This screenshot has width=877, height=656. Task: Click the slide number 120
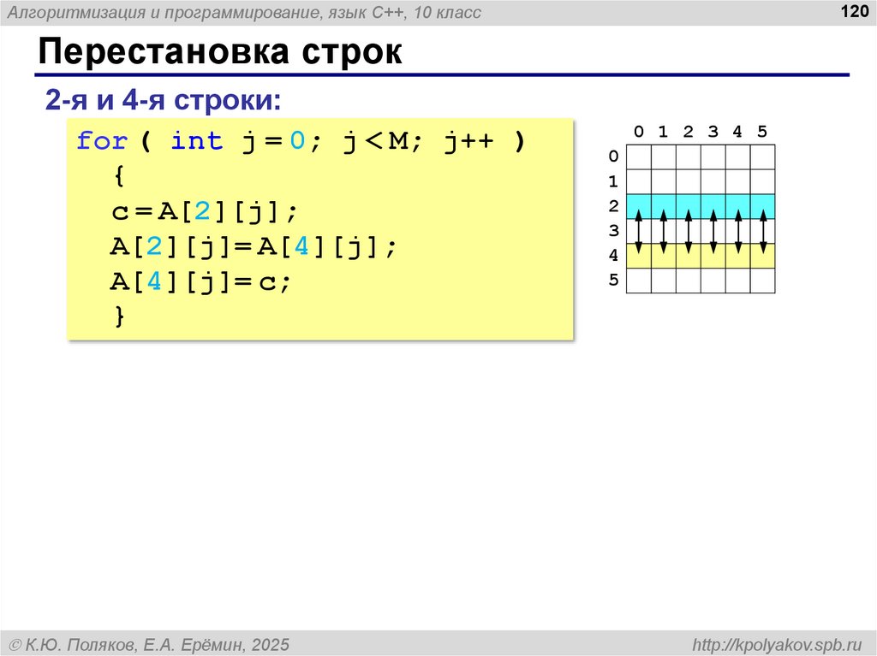tap(855, 11)
